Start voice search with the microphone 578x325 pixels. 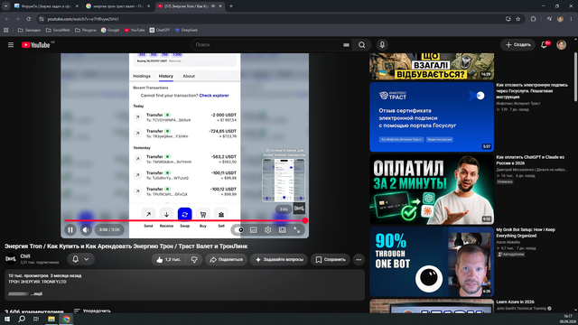pos(382,44)
